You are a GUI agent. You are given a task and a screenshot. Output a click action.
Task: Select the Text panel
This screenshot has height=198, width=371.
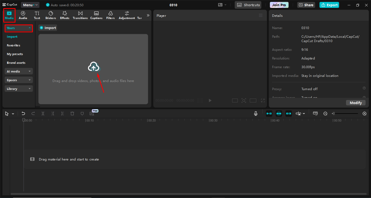(x=37, y=15)
